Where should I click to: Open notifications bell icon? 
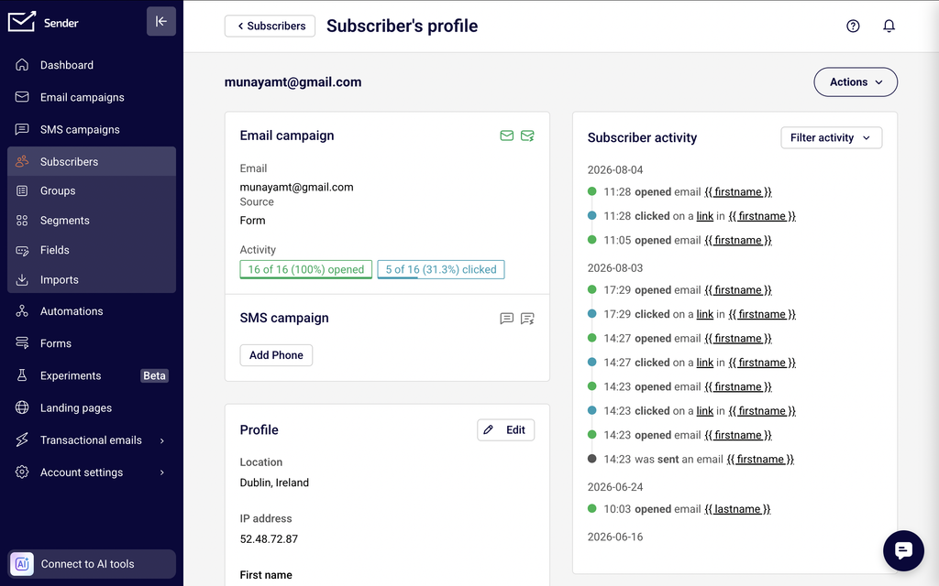pyautogui.click(x=889, y=26)
